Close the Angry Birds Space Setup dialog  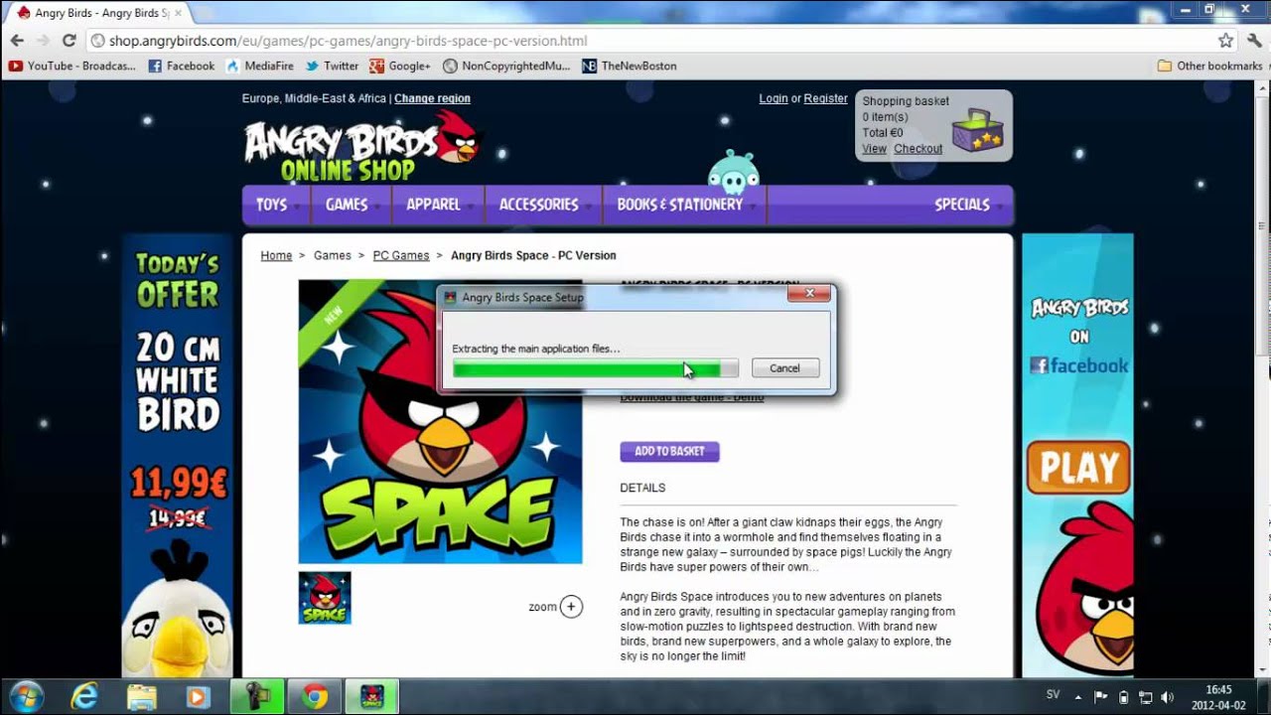[809, 294]
